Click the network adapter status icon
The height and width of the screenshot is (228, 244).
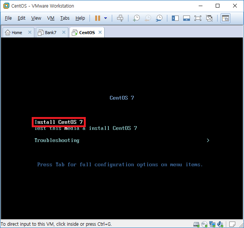tap(212, 225)
